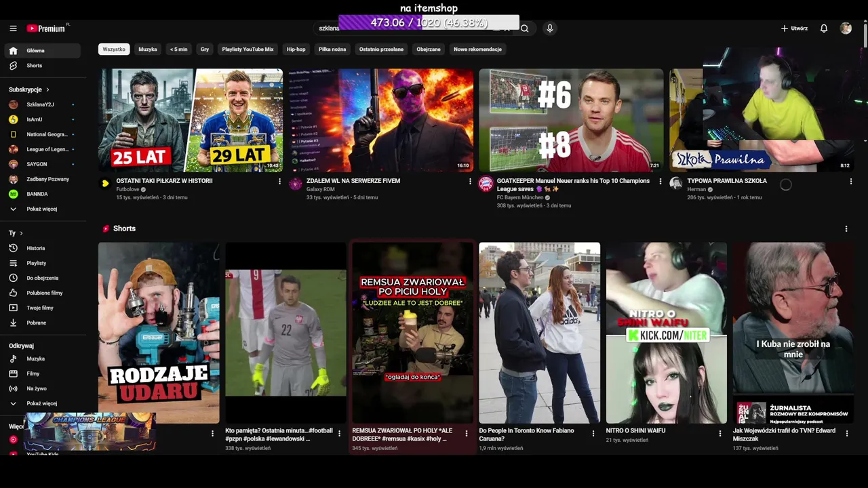Open the account avatar menu
Viewport: 868px width, 488px height.
[x=846, y=28]
